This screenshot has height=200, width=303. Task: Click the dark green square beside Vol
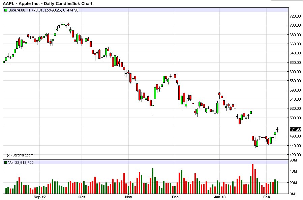point(6,162)
